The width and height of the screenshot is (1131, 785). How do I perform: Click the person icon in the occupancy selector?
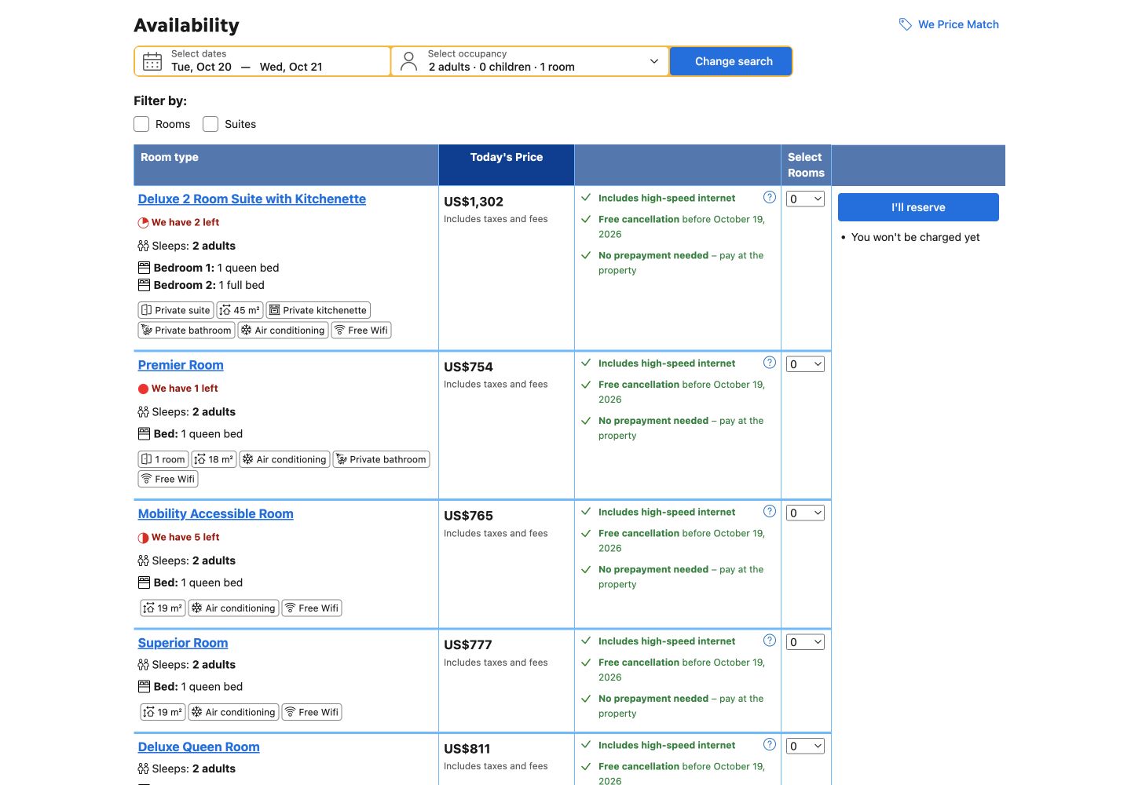click(408, 61)
